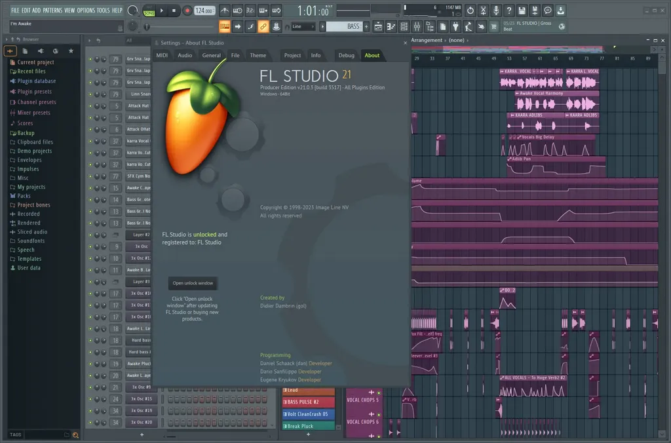Open the TOOLS menu
Viewport: 671px width, 443px height.
(x=103, y=10)
